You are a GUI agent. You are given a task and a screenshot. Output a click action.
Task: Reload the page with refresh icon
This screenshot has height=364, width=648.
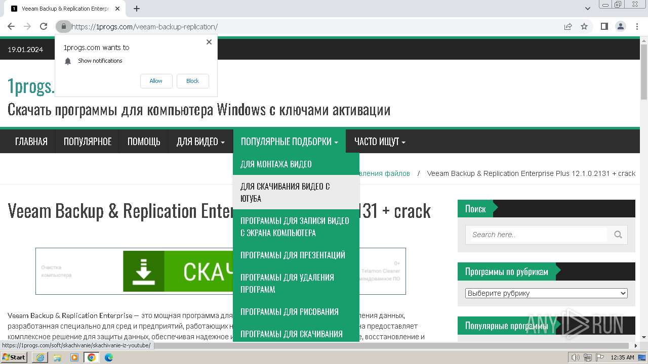tap(44, 26)
